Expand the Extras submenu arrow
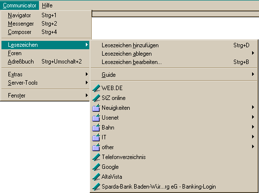This screenshot has width=259, height=193. (86, 74)
